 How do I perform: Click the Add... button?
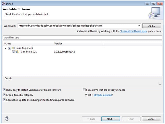pyautogui.click(x=152, y=26)
